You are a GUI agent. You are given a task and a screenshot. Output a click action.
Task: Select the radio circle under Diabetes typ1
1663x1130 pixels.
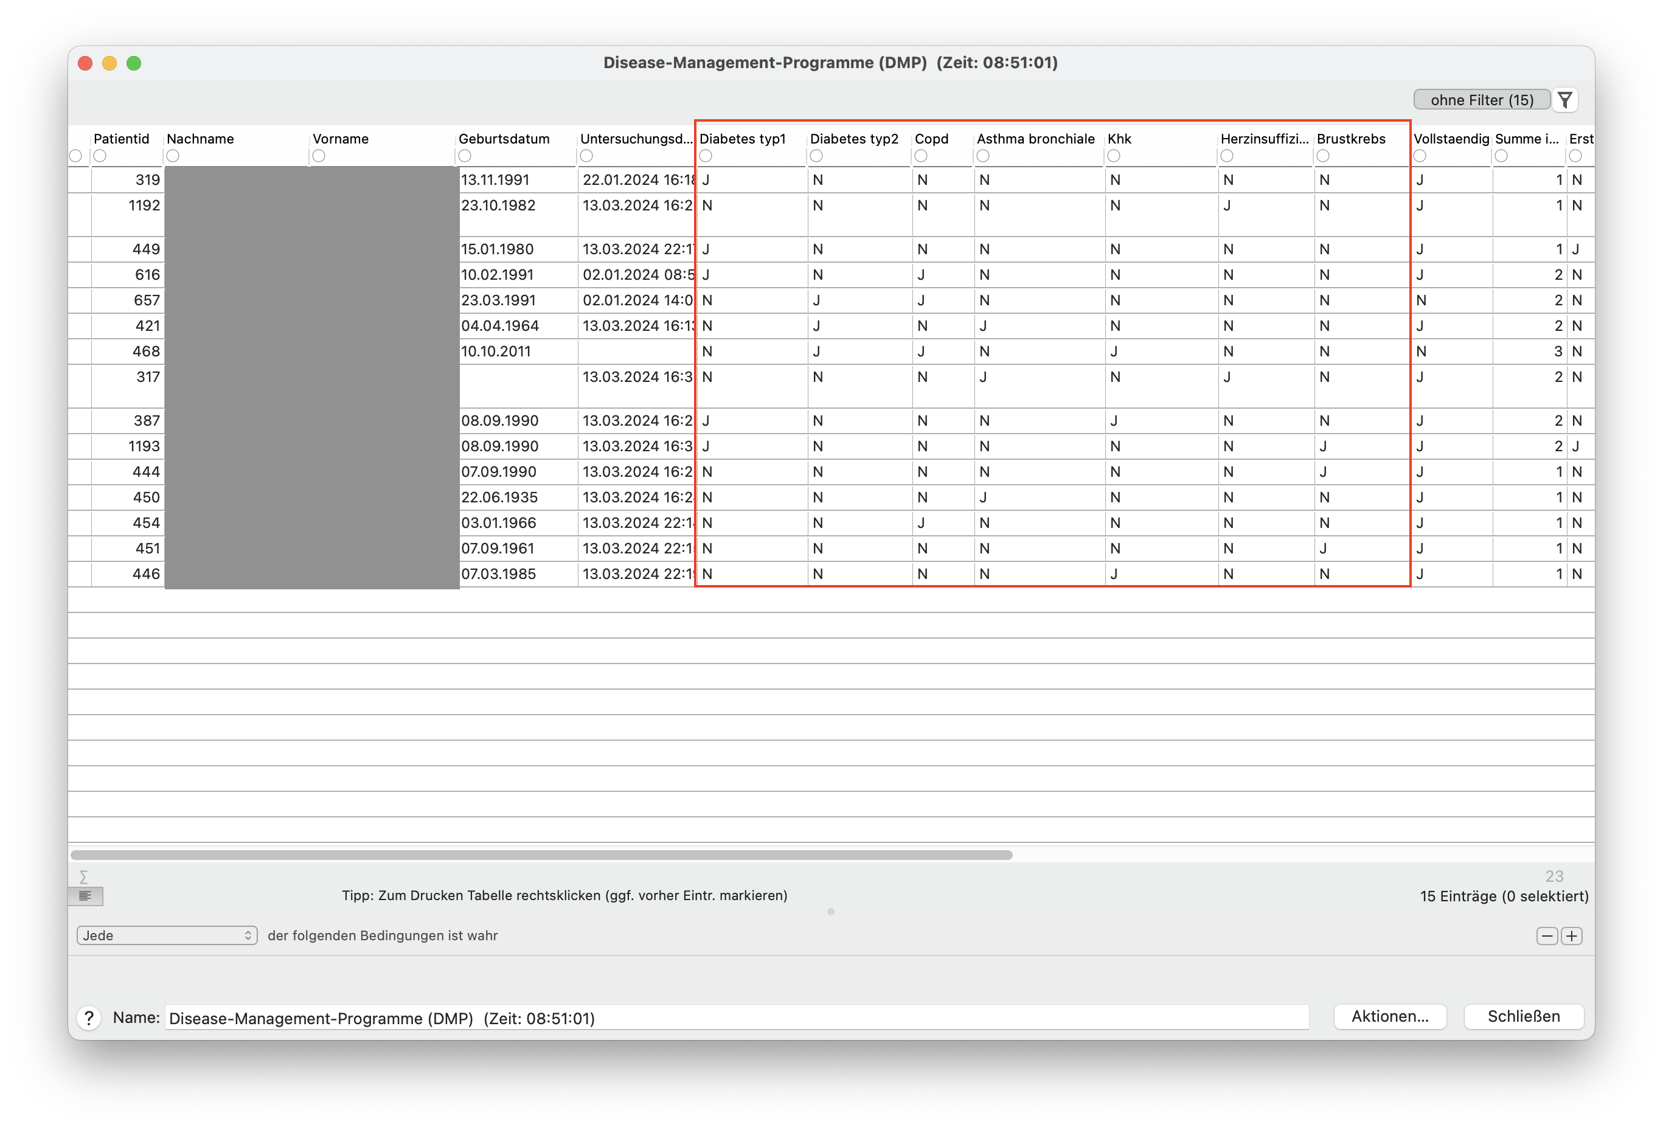[x=706, y=156]
